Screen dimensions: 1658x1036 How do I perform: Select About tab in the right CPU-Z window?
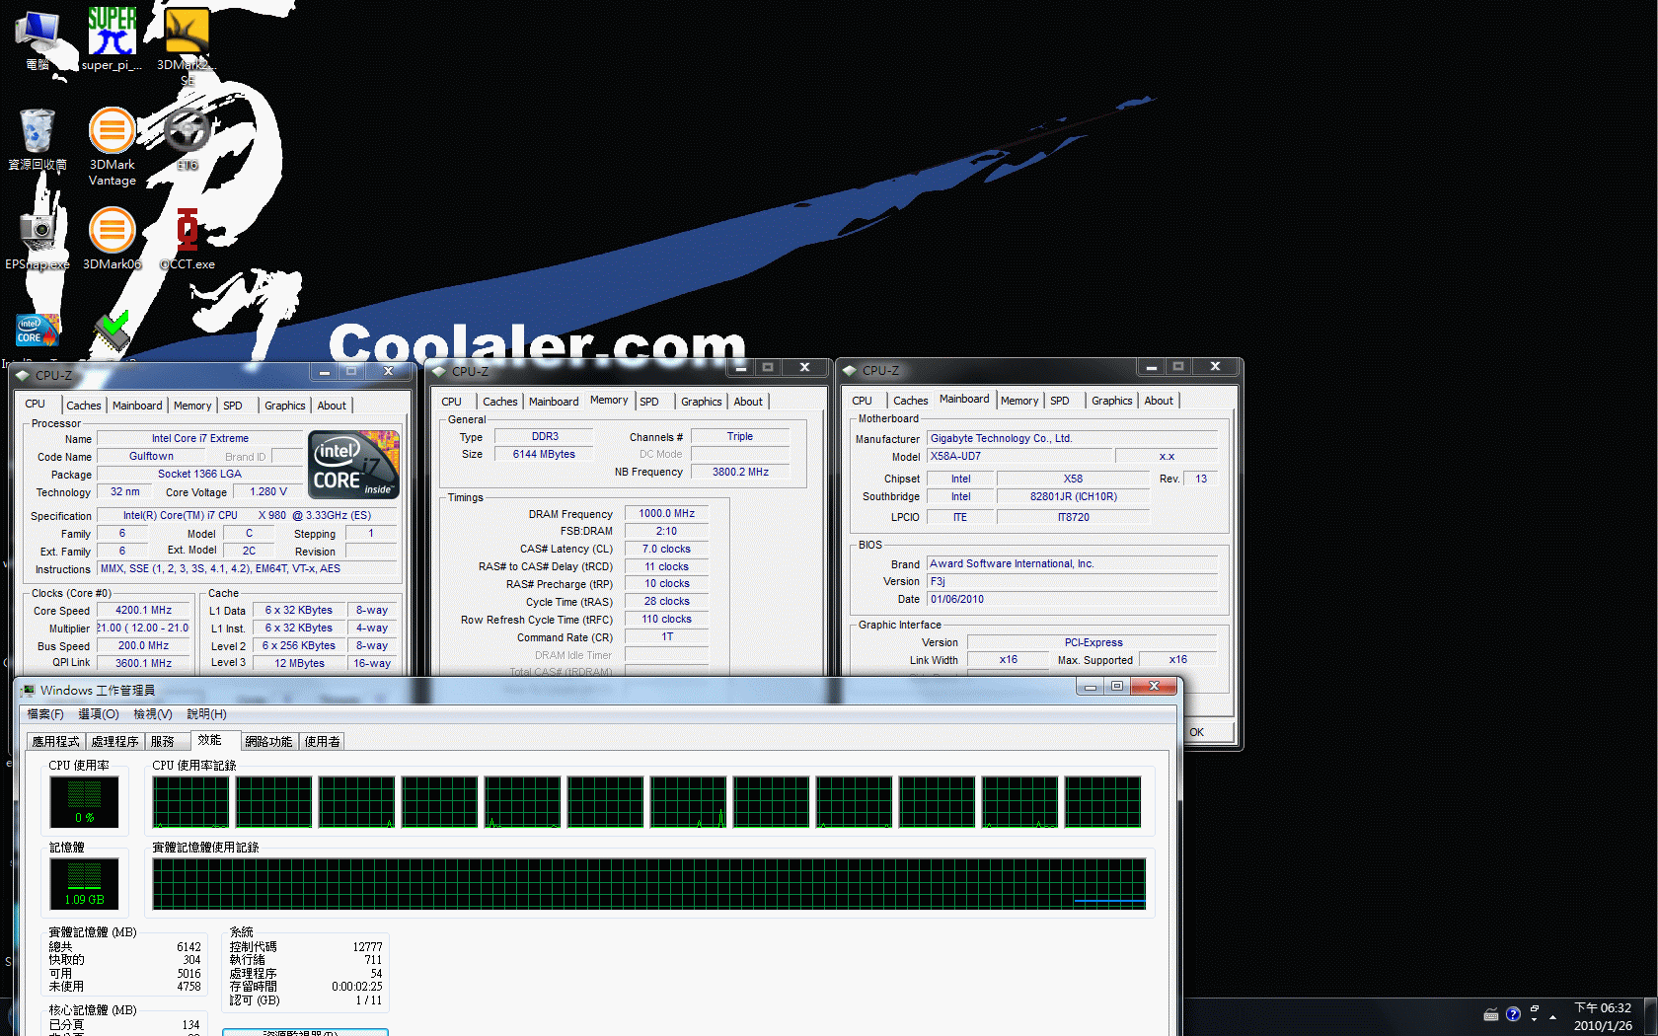point(1159,401)
